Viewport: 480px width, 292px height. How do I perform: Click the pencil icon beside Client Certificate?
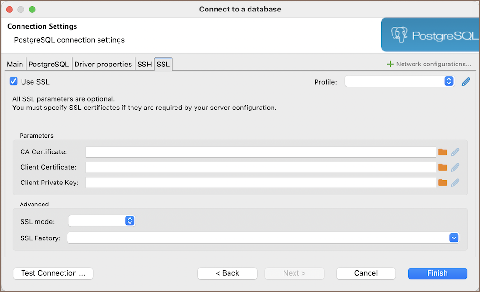tap(455, 167)
